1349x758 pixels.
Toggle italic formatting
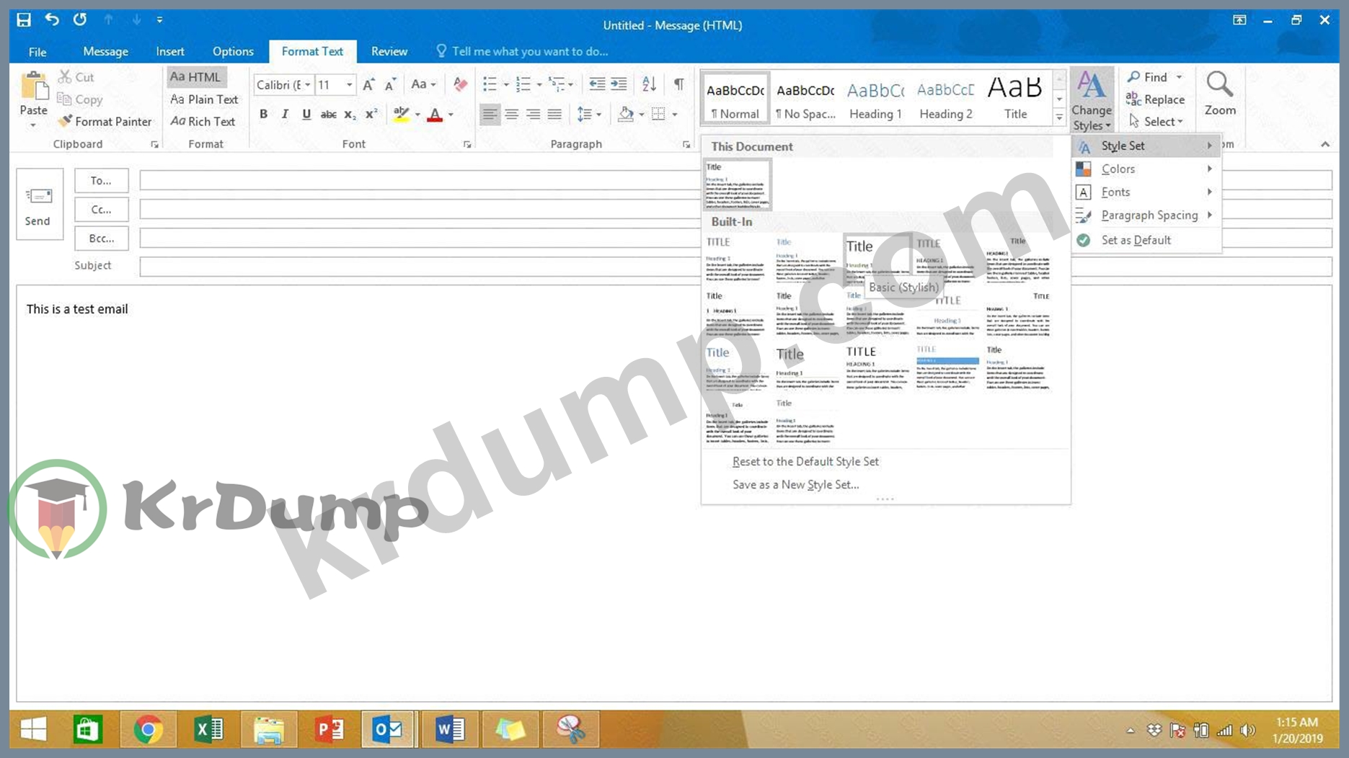[285, 115]
